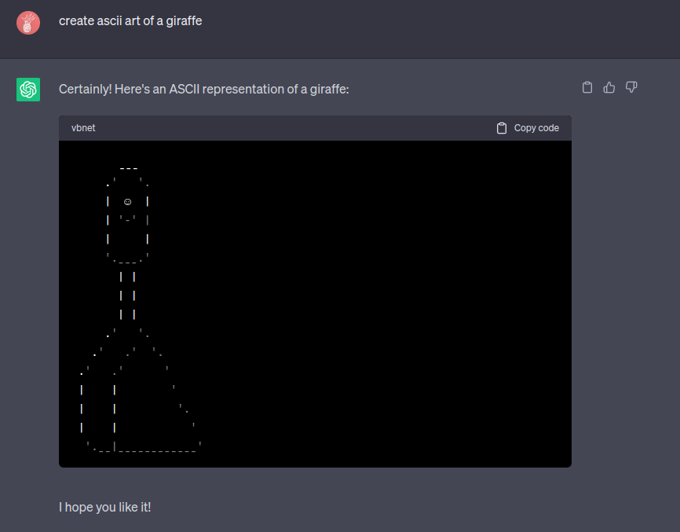680x532 pixels.
Task: Click the prompt 'create ascii art of a giraffe'
Action: [x=130, y=21]
